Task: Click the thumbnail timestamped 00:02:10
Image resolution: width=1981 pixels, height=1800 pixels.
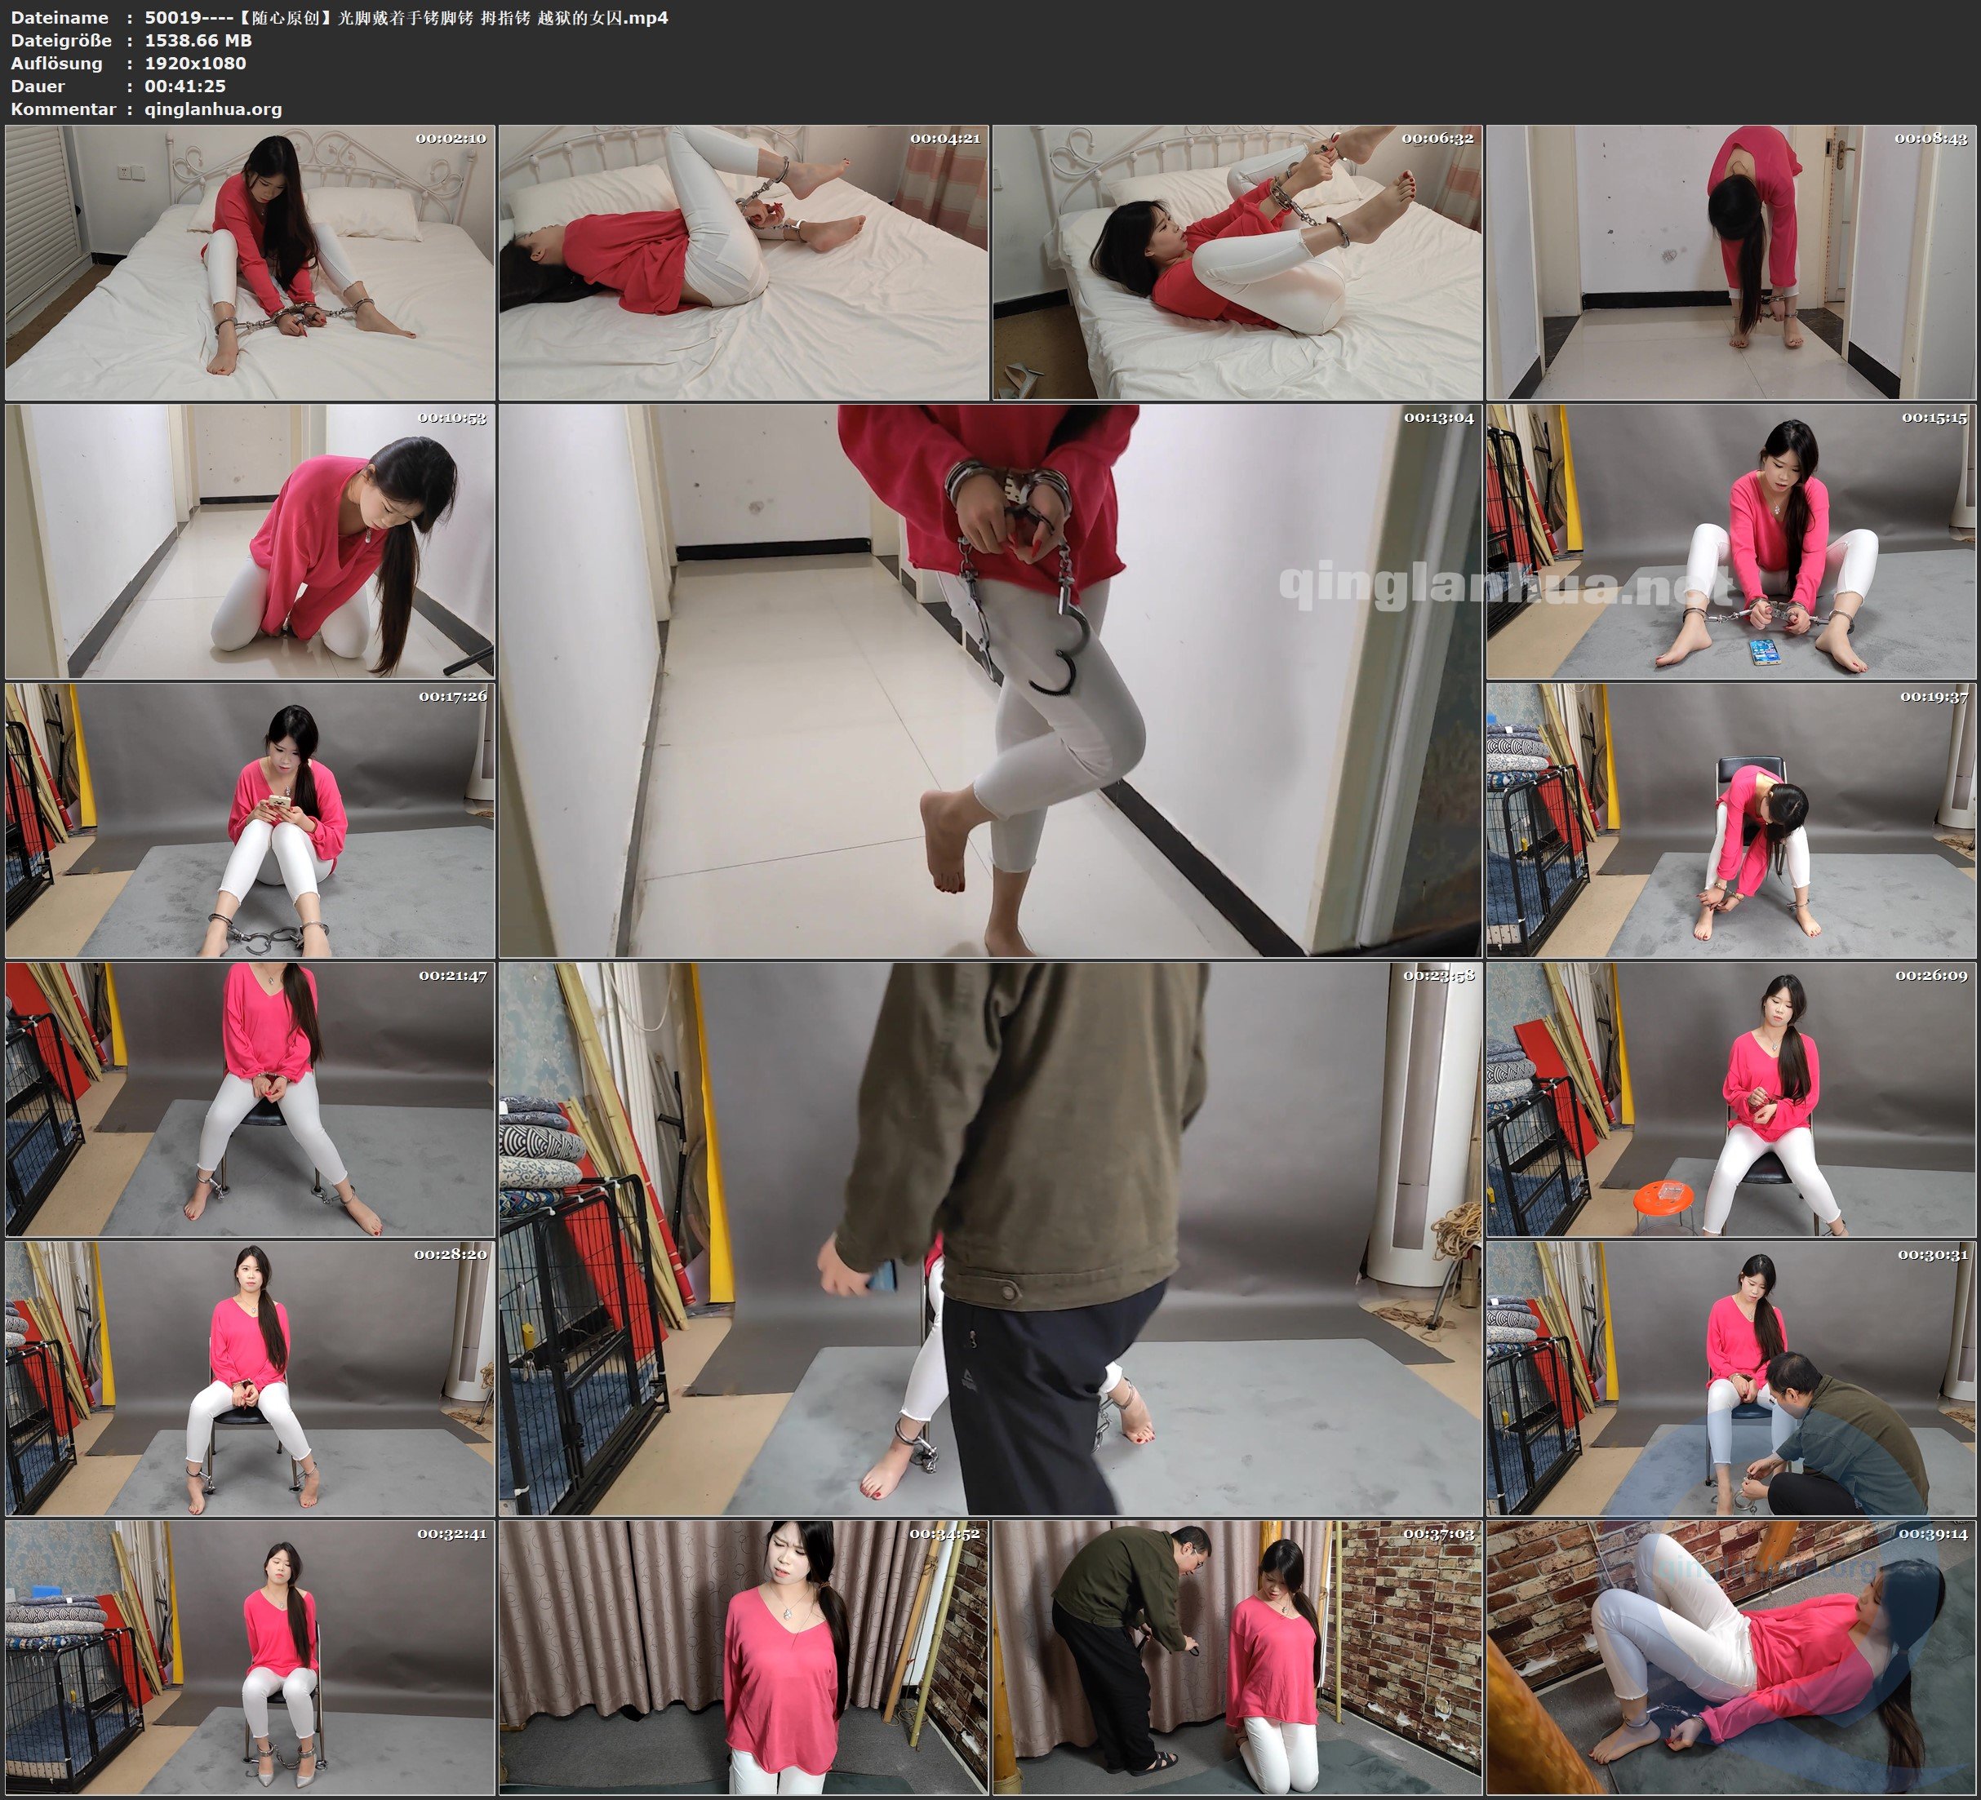Action: pyautogui.click(x=250, y=263)
